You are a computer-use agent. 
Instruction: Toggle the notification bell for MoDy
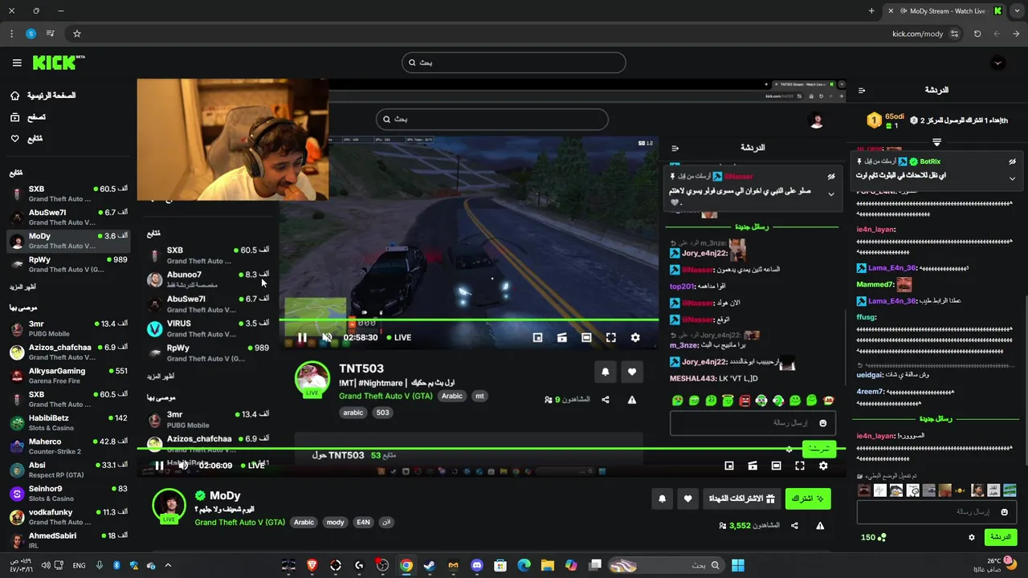click(662, 499)
